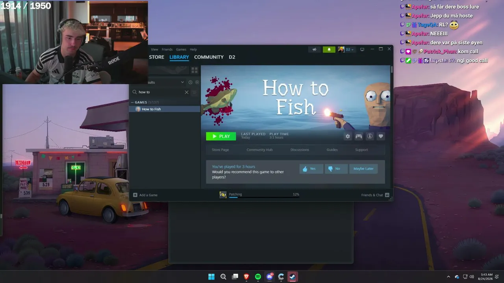The width and height of the screenshot is (504, 283).
Task: Select How to Fish in the game list
Action: click(165, 109)
